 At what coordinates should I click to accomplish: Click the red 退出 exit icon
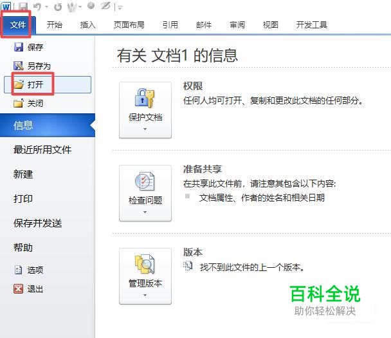(19, 289)
